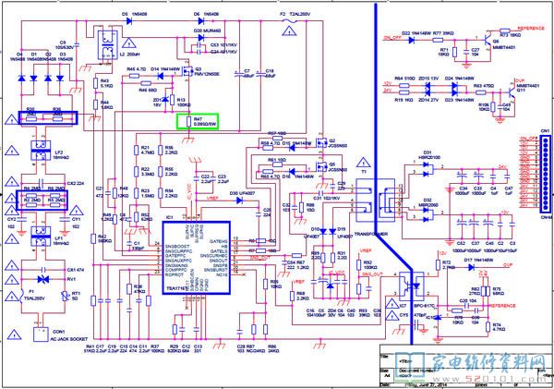
Task: Click the warning triangle beside CON1
Action: point(15,334)
